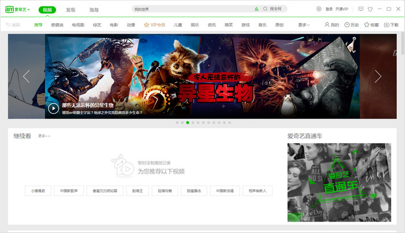Play the 那些无法忘怀的异星生物 banner video
405x233 pixels.
[53, 108]
